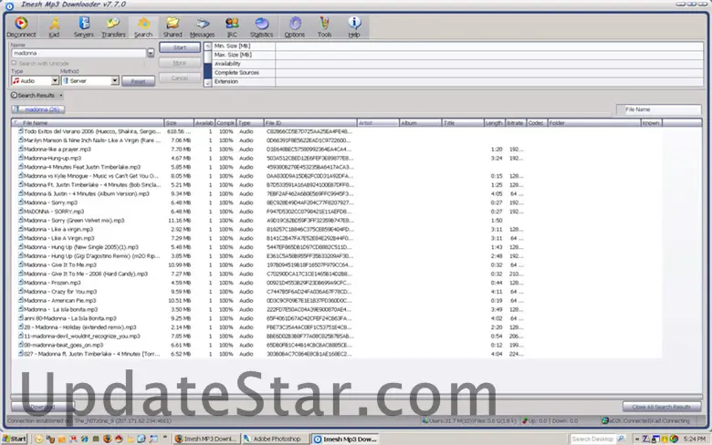Image resolution: width=712 pixels, height=445 pixels.
Task: Open the Options toolbar icon
Action: [295, 26]
